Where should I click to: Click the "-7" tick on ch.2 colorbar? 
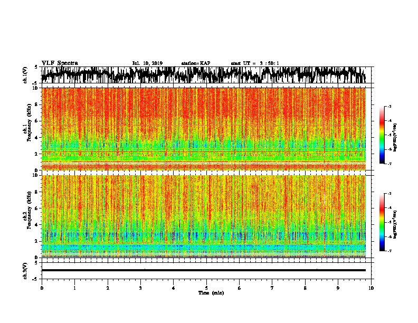tap(389, 251)
